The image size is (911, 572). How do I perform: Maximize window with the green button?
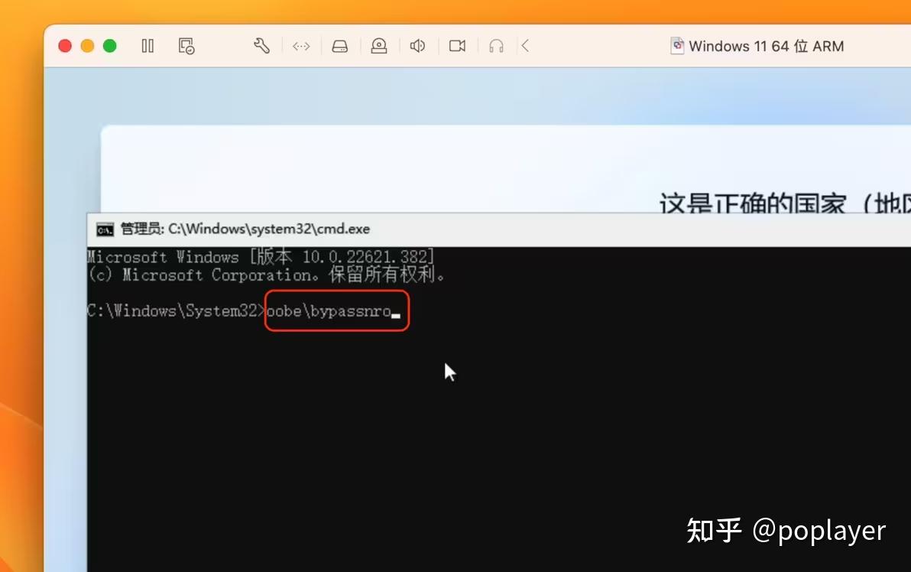coord(110,46)
